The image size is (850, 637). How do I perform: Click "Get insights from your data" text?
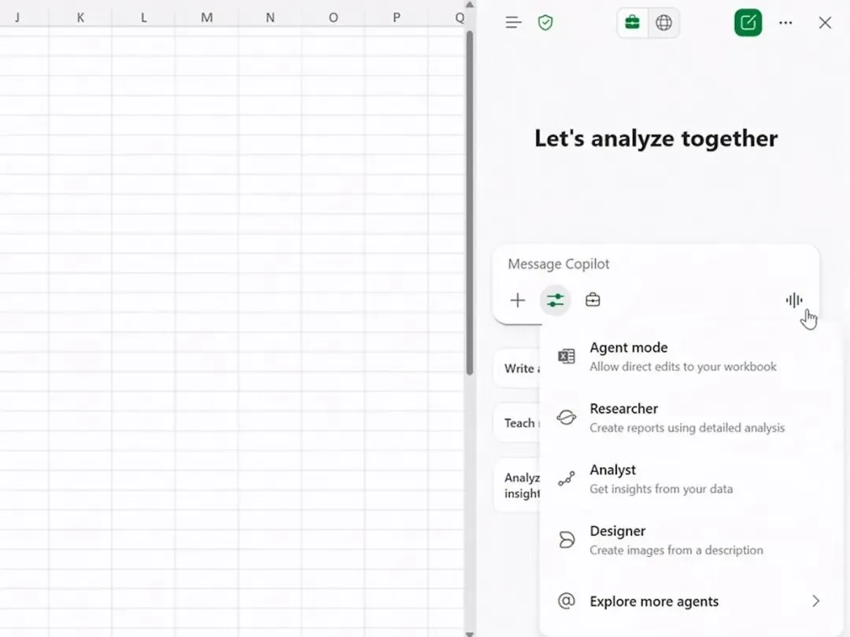(x=661, y=489)
